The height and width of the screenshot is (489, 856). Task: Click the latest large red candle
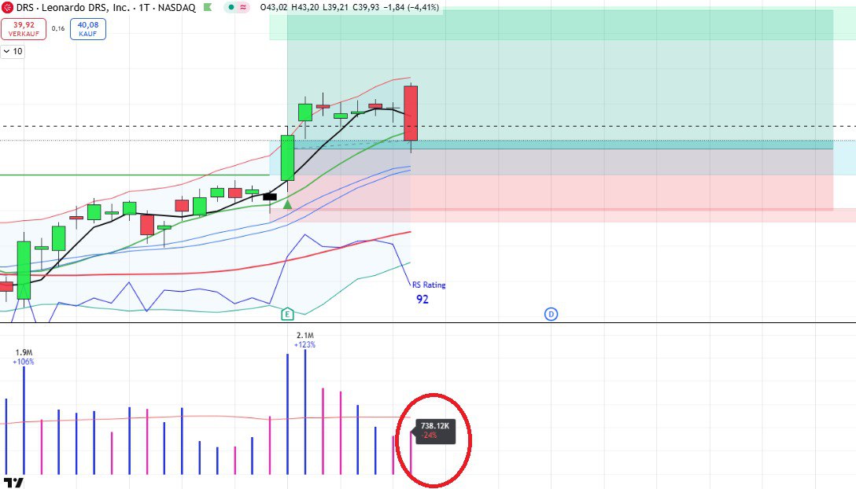click(x=411, y=112)
